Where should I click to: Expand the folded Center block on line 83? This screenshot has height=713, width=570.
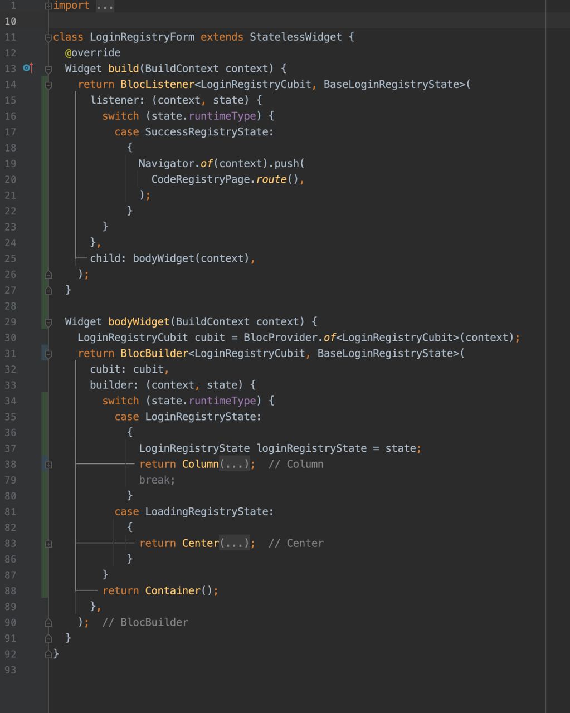click(48, 544)
